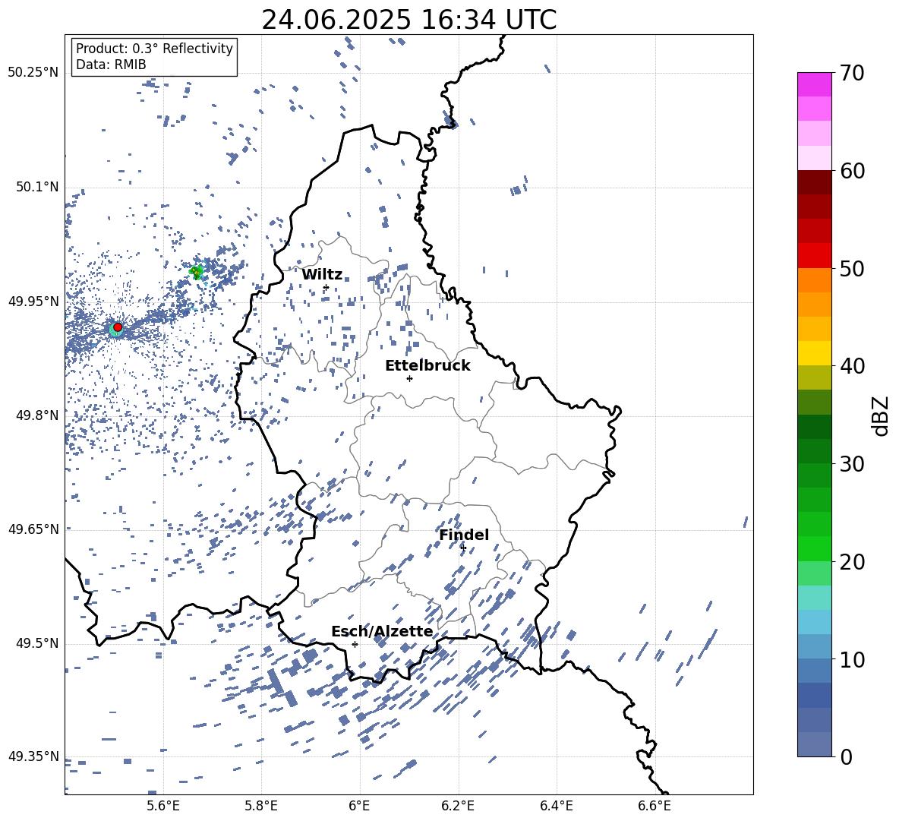Click the 6.4°E longitude tick label
The image size is (899, 821).
coord(556,806)
